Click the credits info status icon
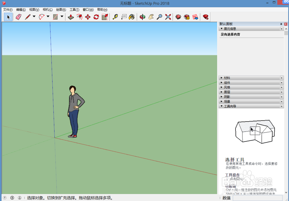The height and width of the screenshot is (201, 289). tap(12, 198)
